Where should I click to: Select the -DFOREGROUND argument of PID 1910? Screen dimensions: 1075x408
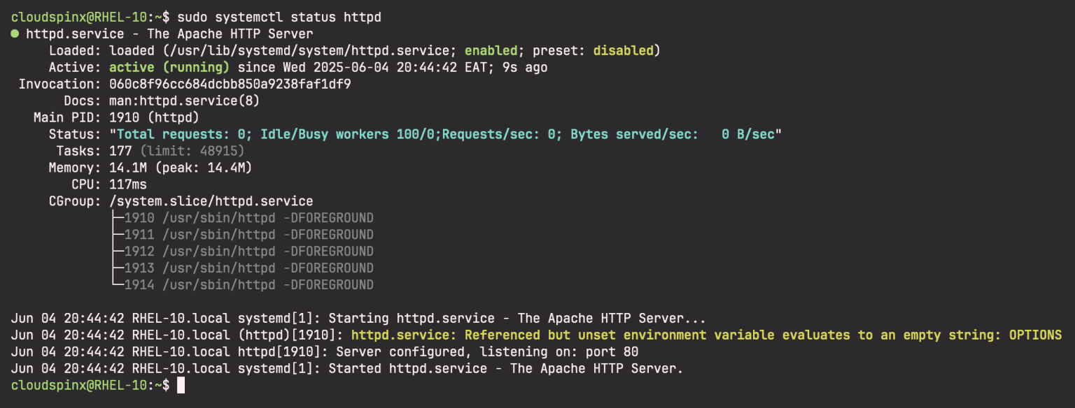[329, 217]
